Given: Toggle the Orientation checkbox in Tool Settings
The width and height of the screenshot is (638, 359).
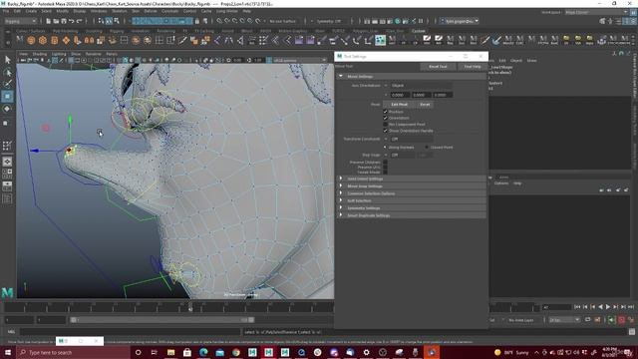Looking at the screenshot, I should tap(386, 118).
